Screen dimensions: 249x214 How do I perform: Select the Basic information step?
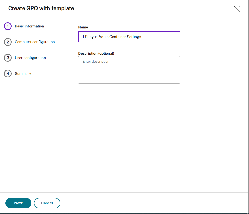pyautogui.click(x=30, y=26)
